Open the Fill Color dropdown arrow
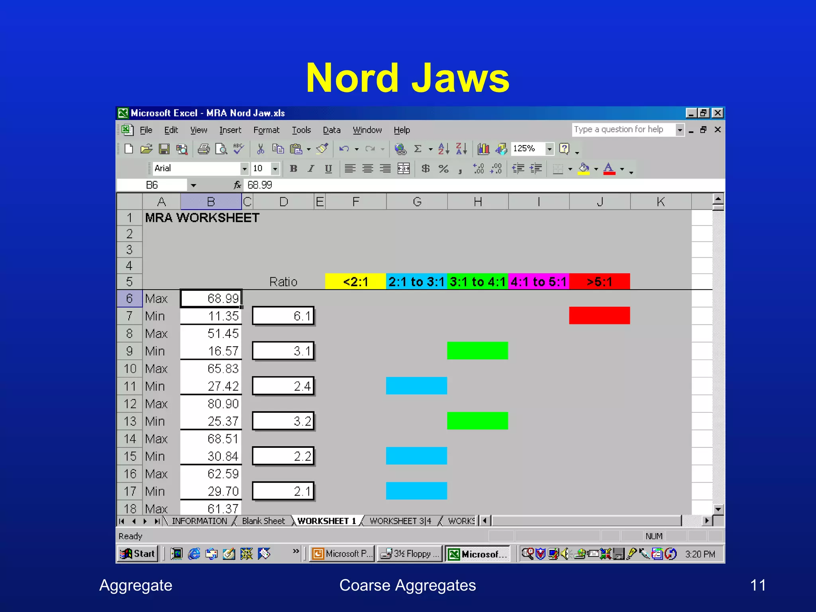 (x=596, y=169)
